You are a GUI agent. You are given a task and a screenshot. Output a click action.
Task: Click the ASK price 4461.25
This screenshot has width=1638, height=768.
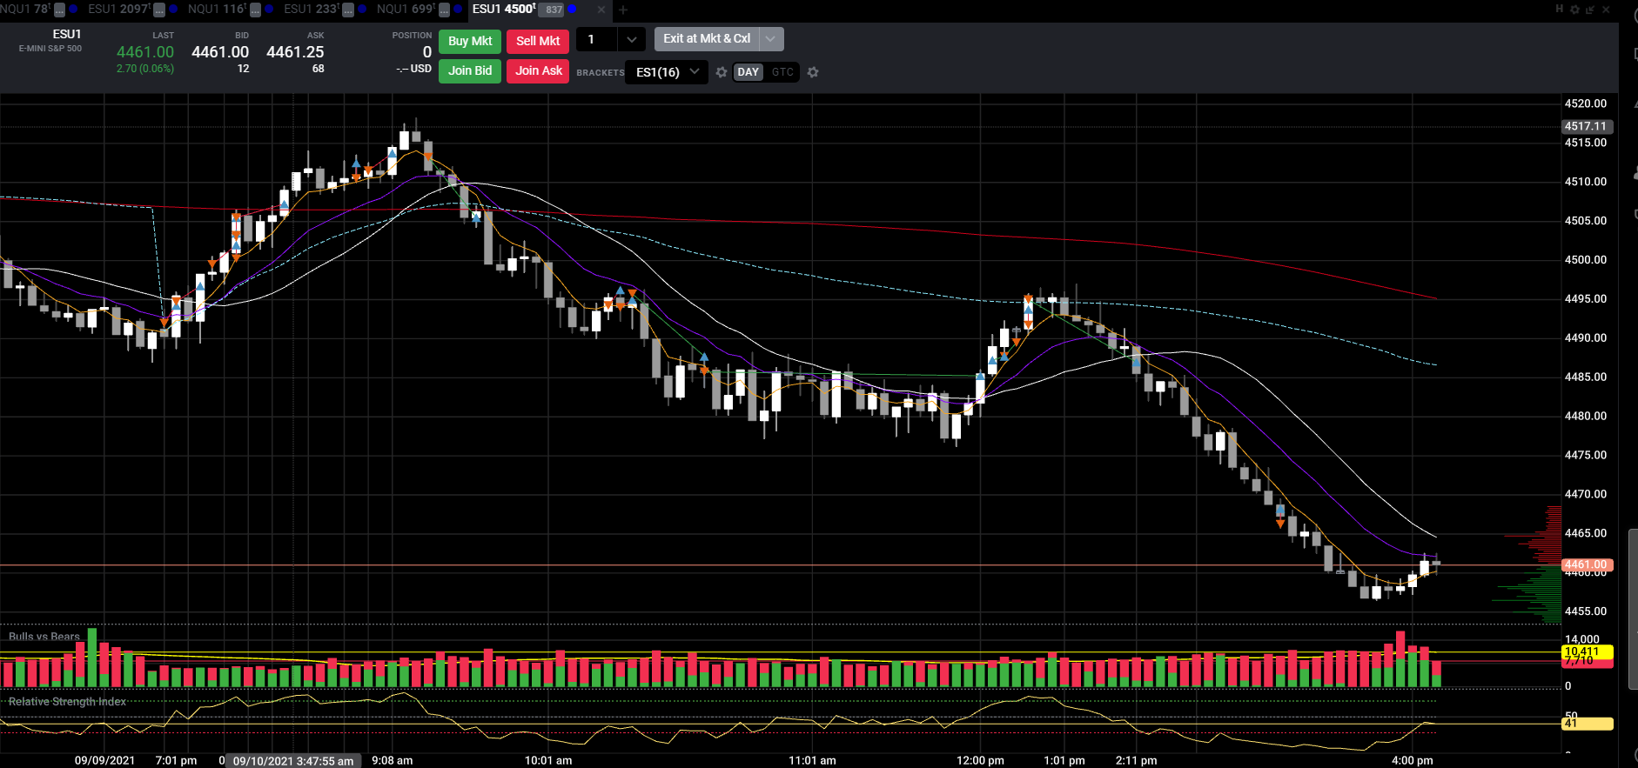pos(295,52)
